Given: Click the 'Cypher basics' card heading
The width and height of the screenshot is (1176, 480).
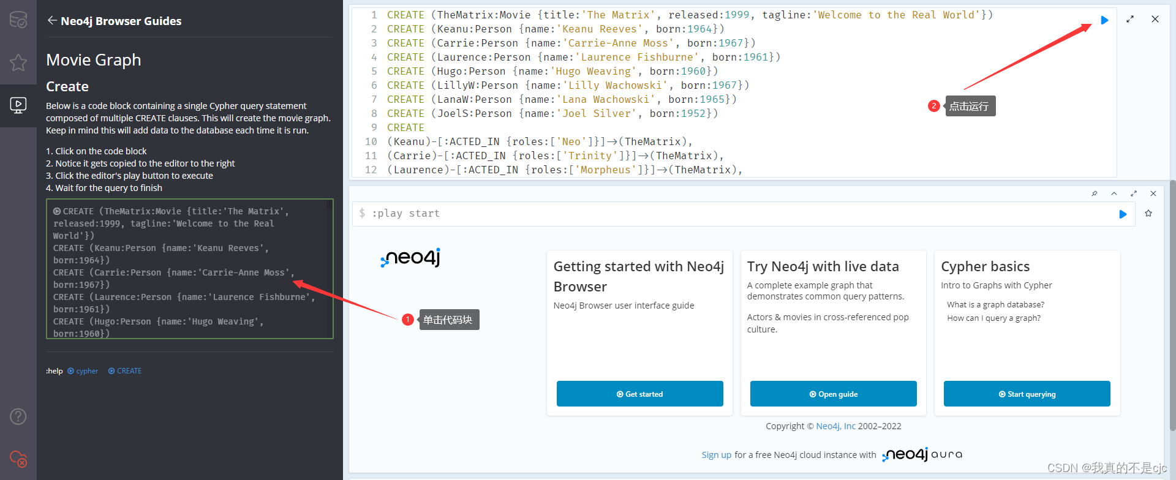Looking at the screenshot, I should [985, 266].
